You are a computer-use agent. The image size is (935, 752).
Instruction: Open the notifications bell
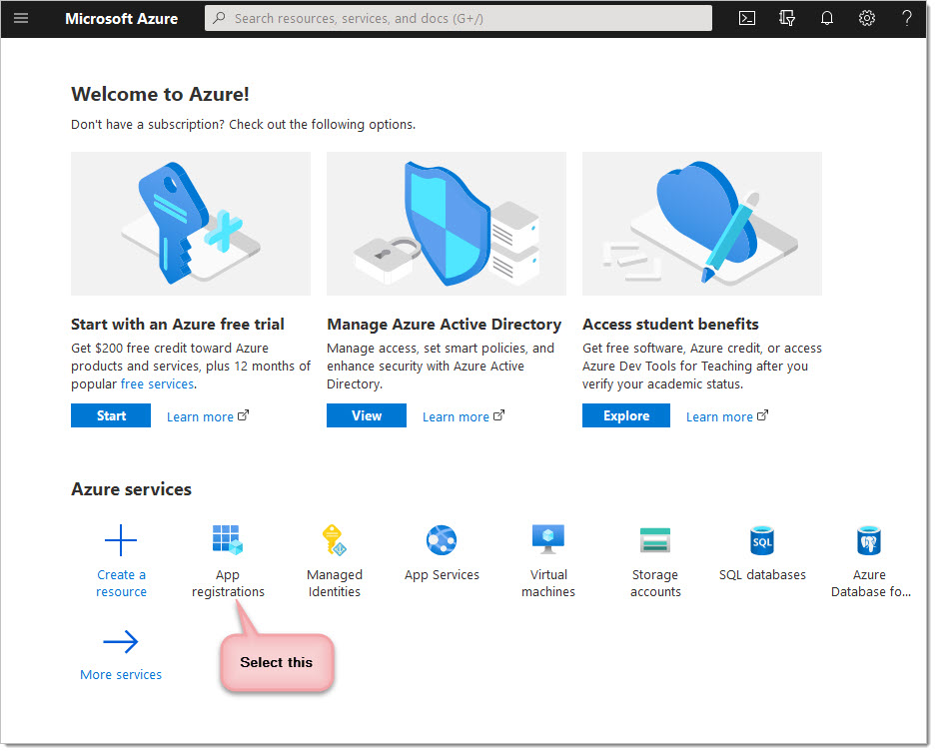pyautogui.click(x=826, y=18)
